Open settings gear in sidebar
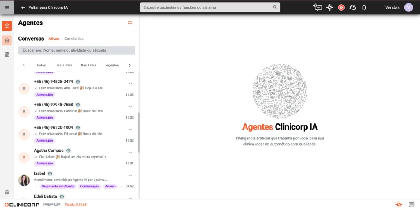This screenshot has height=210, width=420. (7, 192)
